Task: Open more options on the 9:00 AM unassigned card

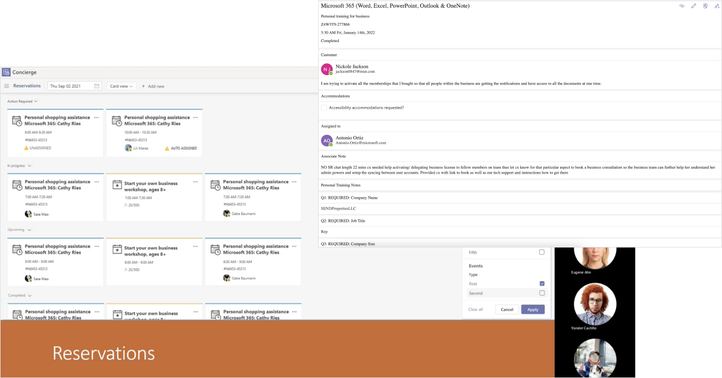Action: (x=96, y=118)
